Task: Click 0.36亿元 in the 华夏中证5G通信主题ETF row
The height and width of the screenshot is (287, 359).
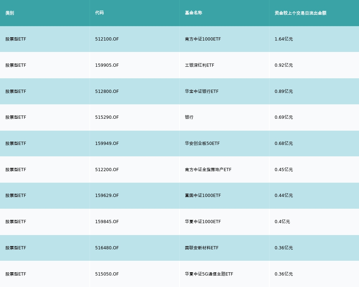Action: tap(284, 274)
